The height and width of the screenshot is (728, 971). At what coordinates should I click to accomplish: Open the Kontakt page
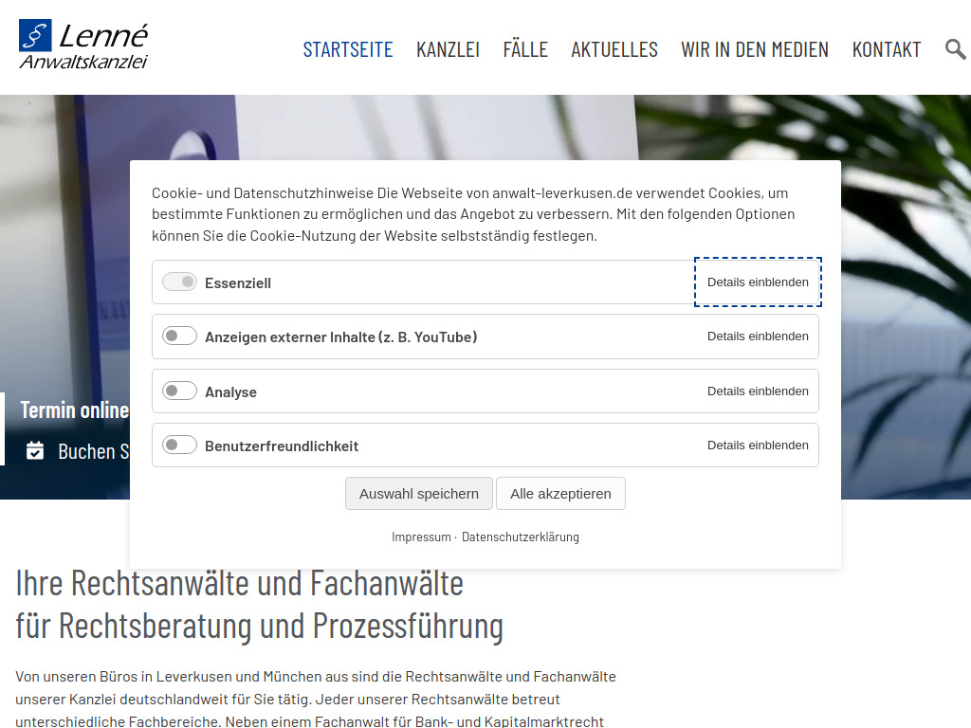(887, 49)
